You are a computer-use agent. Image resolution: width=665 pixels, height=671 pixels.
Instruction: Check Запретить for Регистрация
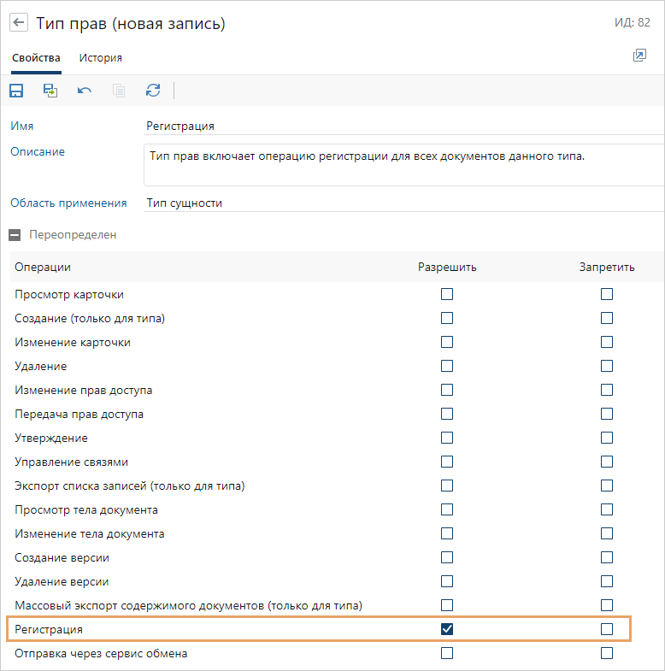click(x=607, y=629)
